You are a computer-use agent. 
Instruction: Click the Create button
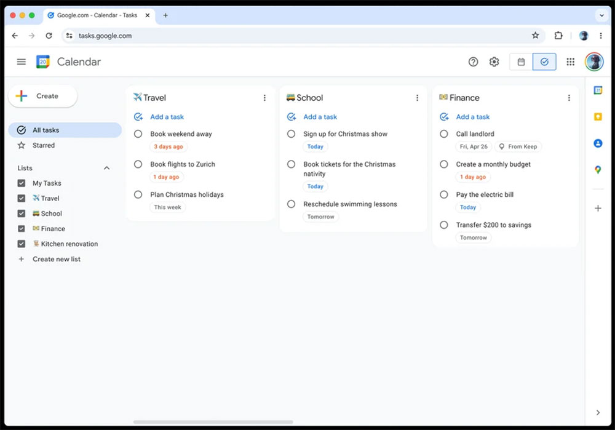[x=43, y=96]
